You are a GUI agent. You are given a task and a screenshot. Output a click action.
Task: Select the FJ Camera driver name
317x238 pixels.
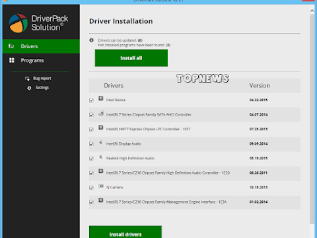(114, 187)
